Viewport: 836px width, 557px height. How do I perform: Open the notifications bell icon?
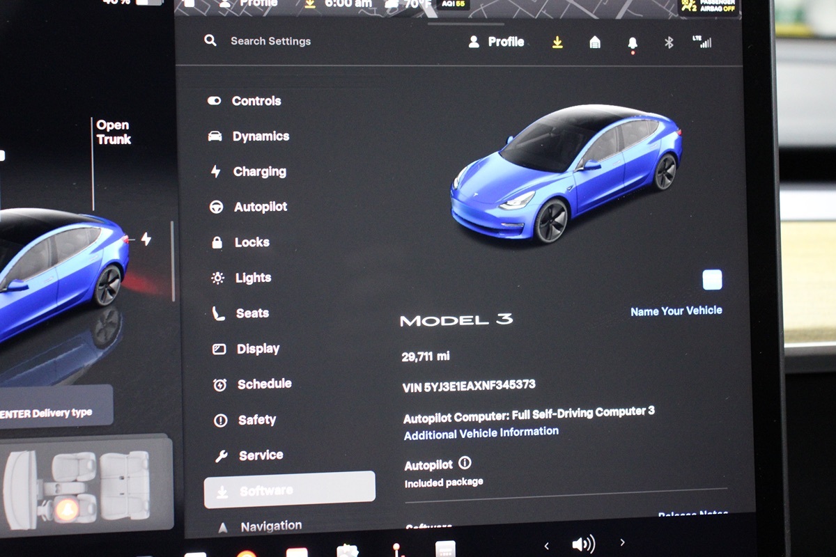pyautogui.click(x=633, y=43)
